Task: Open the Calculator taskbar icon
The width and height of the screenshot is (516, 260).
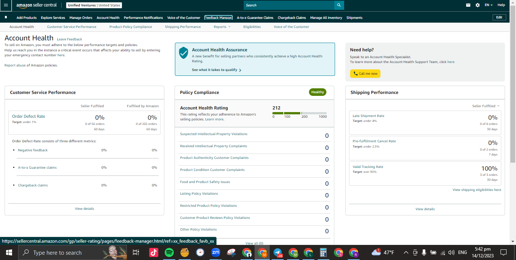Action: [x=323, y=252]
